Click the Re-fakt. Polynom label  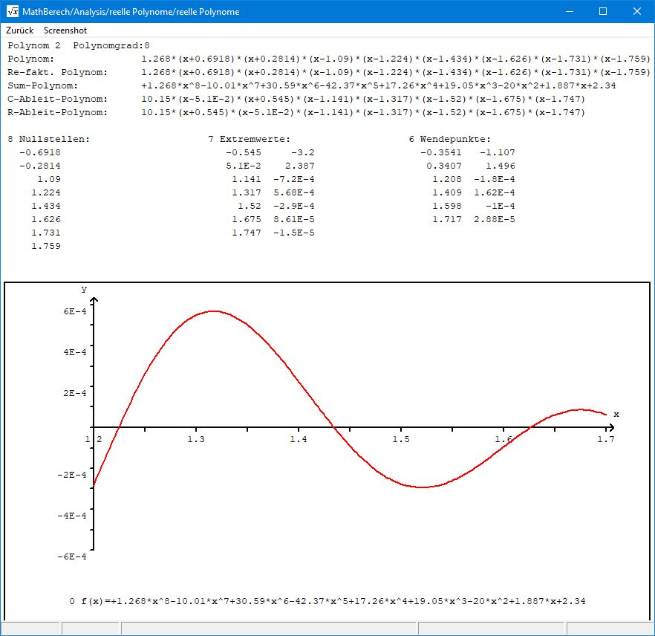pos(58,72)
